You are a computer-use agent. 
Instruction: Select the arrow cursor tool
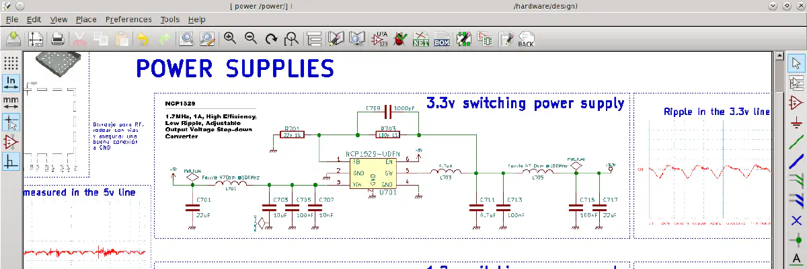796,64
